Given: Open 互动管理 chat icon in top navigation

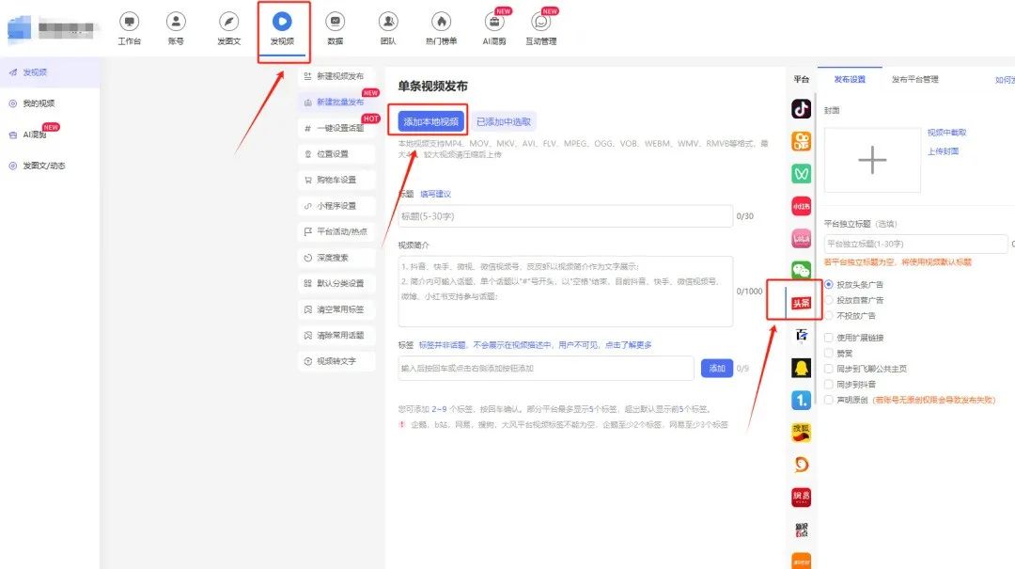Looking at the screenshot, I should [540, 22].
